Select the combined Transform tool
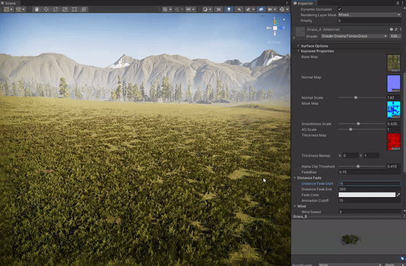This screenshot has width=406, height=266. (x=84, y=9)
